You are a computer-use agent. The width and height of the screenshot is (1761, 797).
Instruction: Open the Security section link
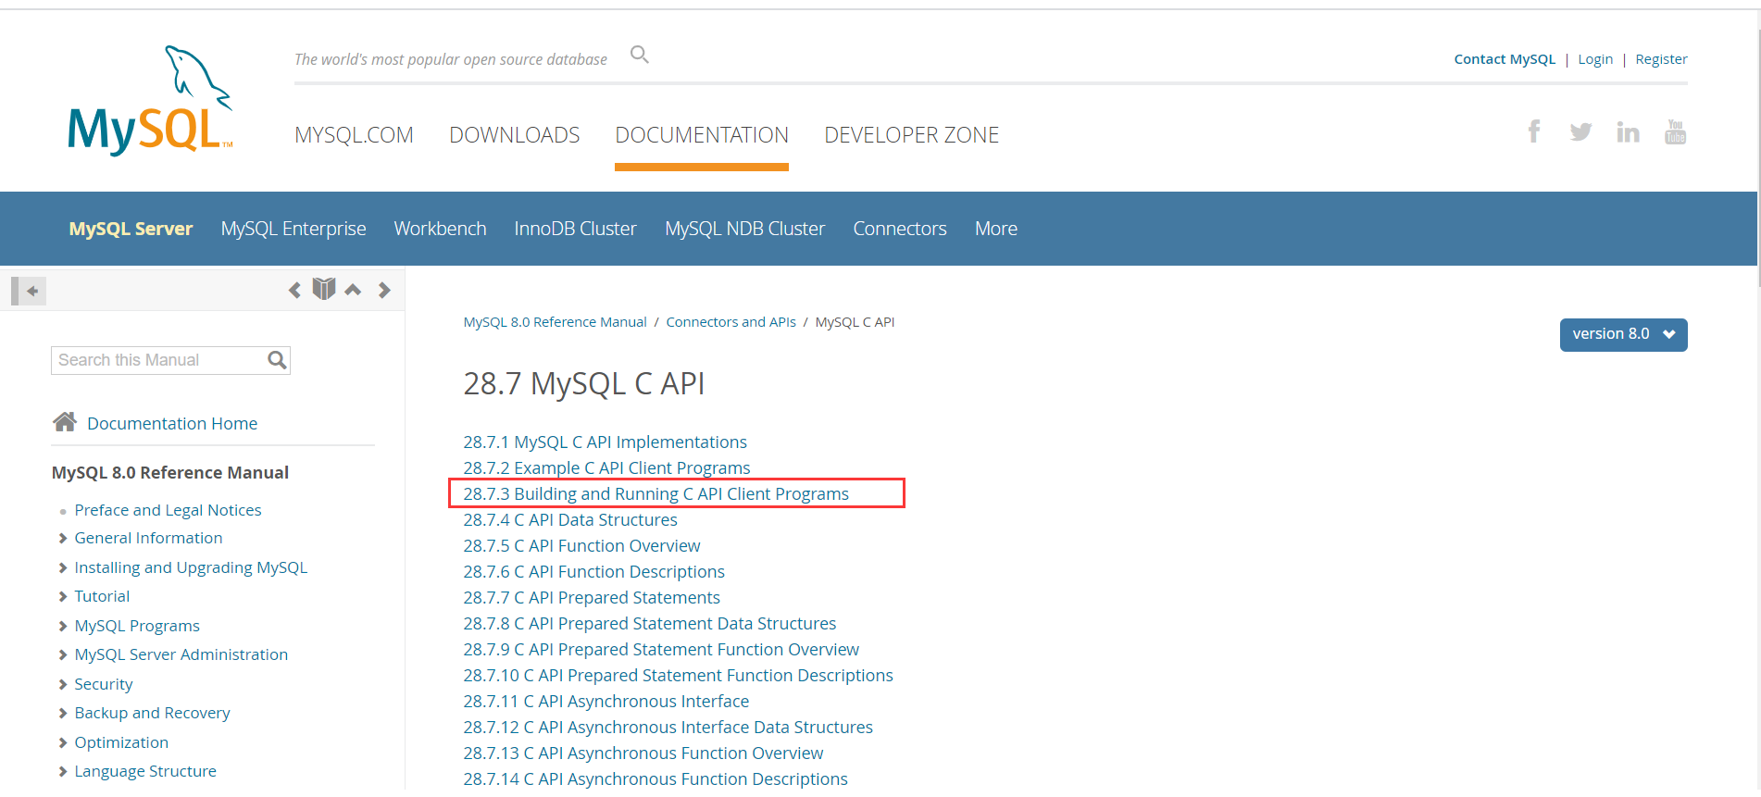(104, 684)
